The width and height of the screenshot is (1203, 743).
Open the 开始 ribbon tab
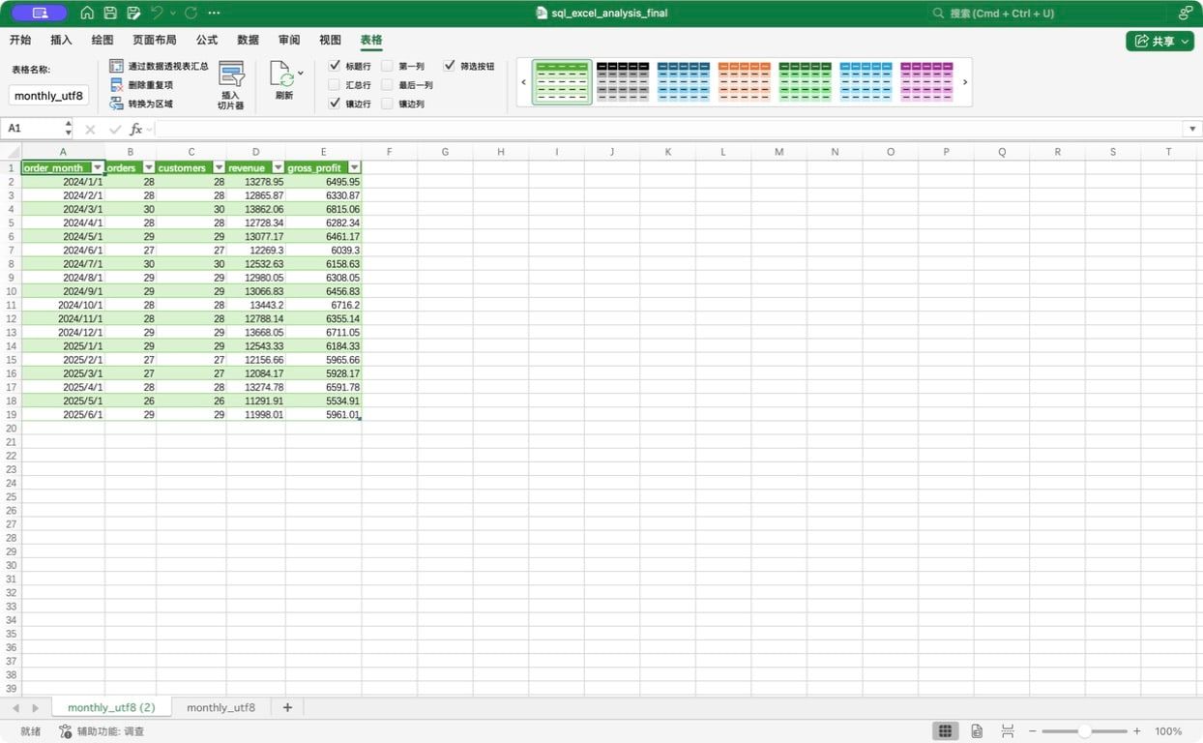point(20,40)
